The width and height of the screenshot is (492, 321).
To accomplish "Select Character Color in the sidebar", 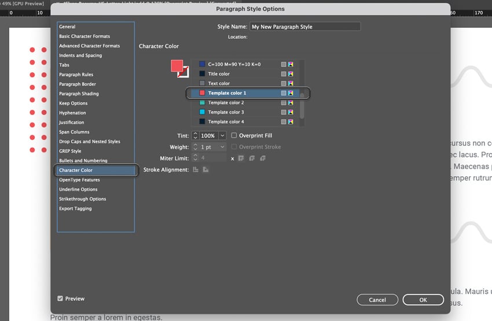I will tap(96, 170).
